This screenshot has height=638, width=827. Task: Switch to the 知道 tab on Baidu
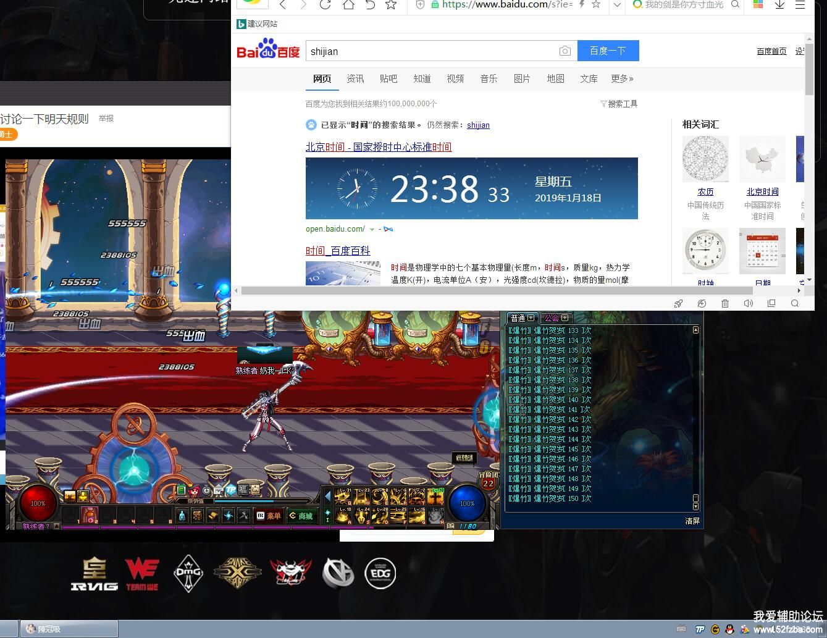[422, 78]
